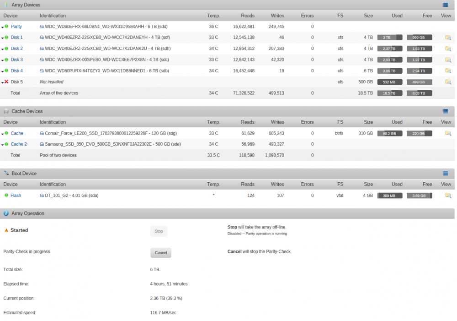Click Disk 1 free space bar 999 GB
This screenshot has height=321, width=457.
pyautogui.click(x=420, y=38)
